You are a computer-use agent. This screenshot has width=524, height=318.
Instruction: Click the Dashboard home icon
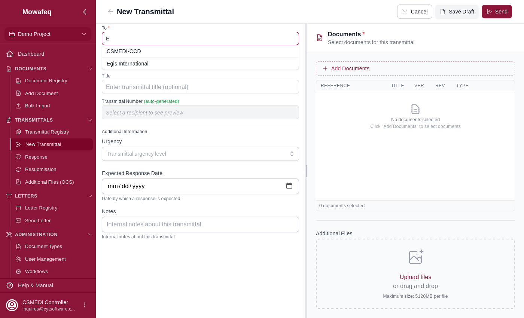tap(10, 54)
